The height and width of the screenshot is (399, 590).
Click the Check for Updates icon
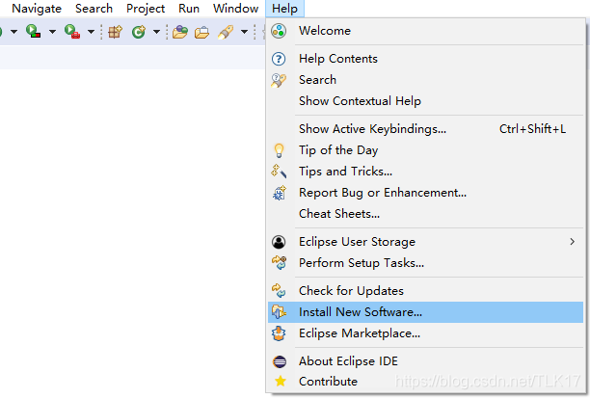pyautogui.click(x=279, y=291)
